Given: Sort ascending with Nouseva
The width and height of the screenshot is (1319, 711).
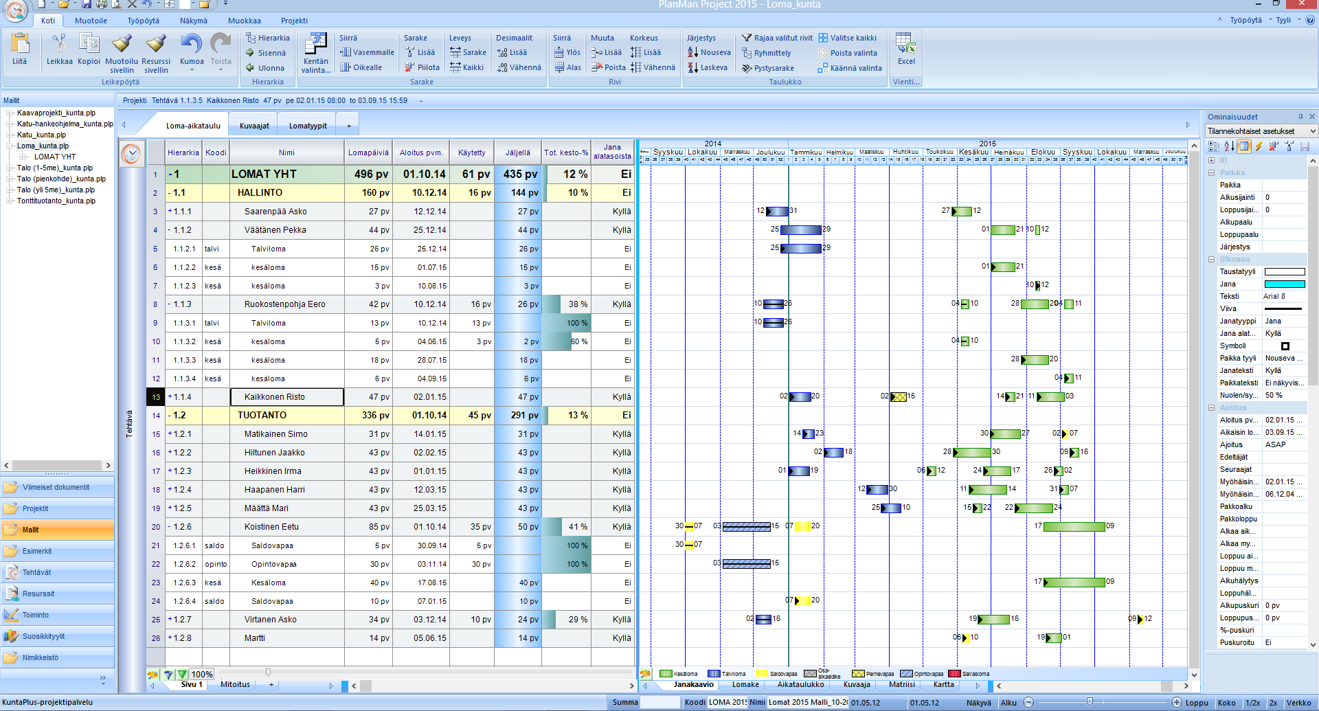Looking at the screenshot, I should (x=709, y=52).
